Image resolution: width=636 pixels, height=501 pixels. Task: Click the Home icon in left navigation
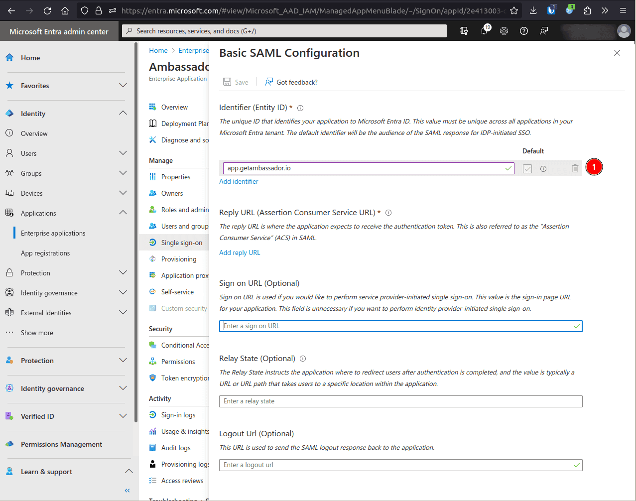9,58
